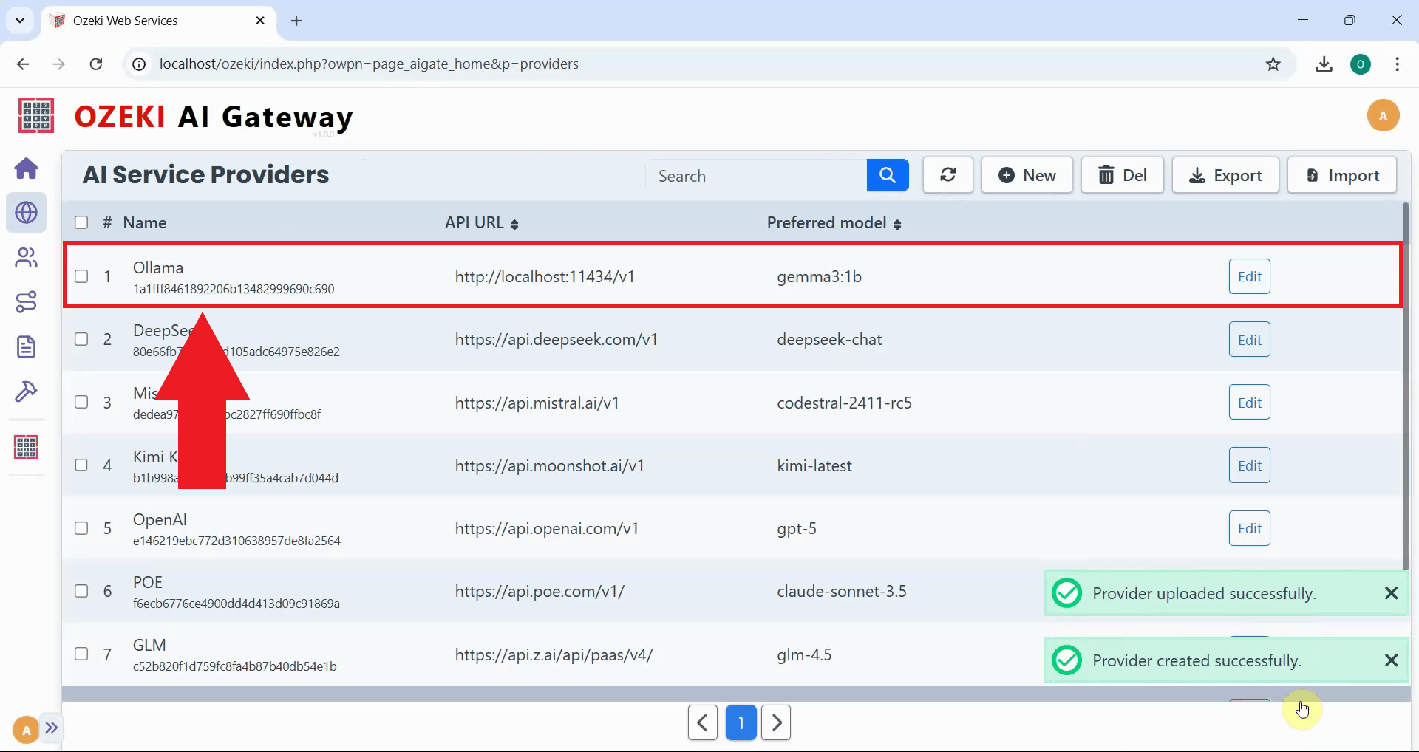This screenshot has width=1419, height=752.
Task: Edit the DeepSeek provider
Action: coord(1249,340)
